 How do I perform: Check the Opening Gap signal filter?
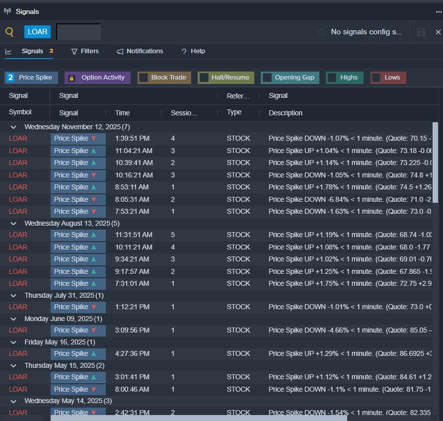[267, 78]
